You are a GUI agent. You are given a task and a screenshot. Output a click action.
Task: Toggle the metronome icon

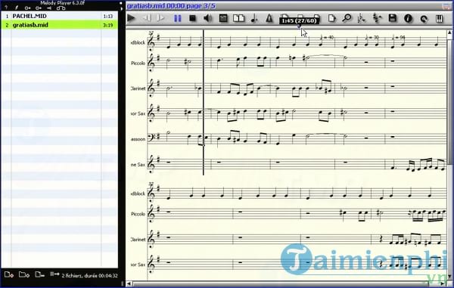tap(269, 18)
